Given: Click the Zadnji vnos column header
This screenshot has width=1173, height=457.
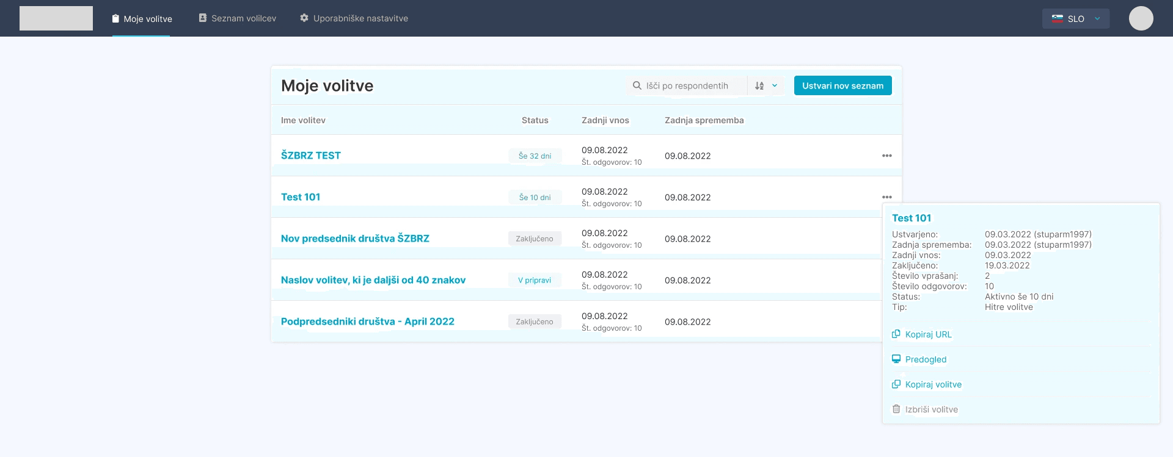Looking at the screenshot, I should click(x=605, y=120).
